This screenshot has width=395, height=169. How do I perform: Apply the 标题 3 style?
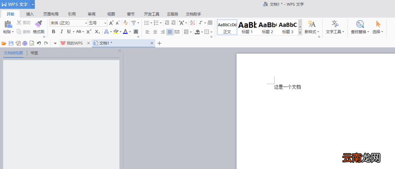click(288, 27)
